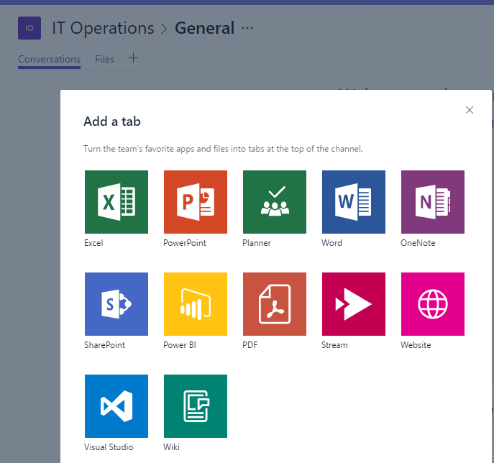Screen dimensions: 494x463
Task: Click the Add a tab heading
Action: 112,122
